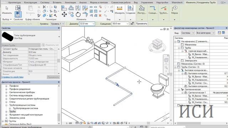Screen dimensions: 228x128
Task: Open the Выбор panel dropdown
Action: pyautogui.click(x=7, y=19)
